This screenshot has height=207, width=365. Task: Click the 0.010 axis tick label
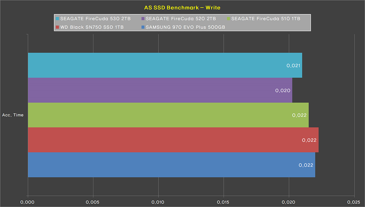click(158, 202)
